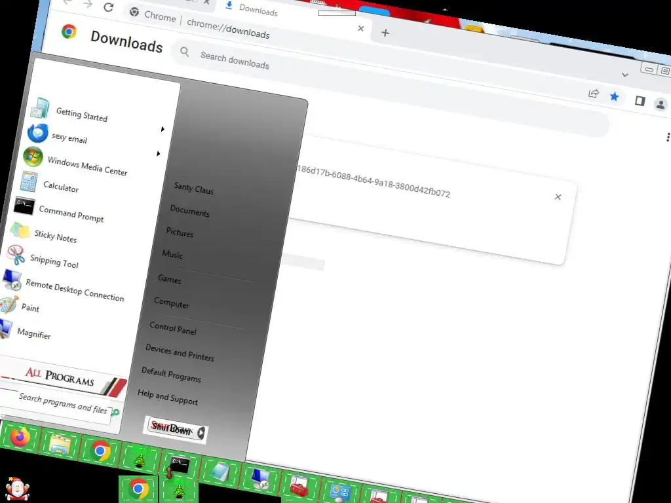Close the Downloads tab
671x503 pixels.
pyautogui.click(x=361, y=28)
